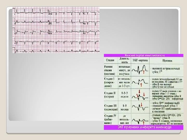Select the 'Стадия' column header
Image resolution: width=187 pixels, height=140 pixels.
tap(110, 60)
